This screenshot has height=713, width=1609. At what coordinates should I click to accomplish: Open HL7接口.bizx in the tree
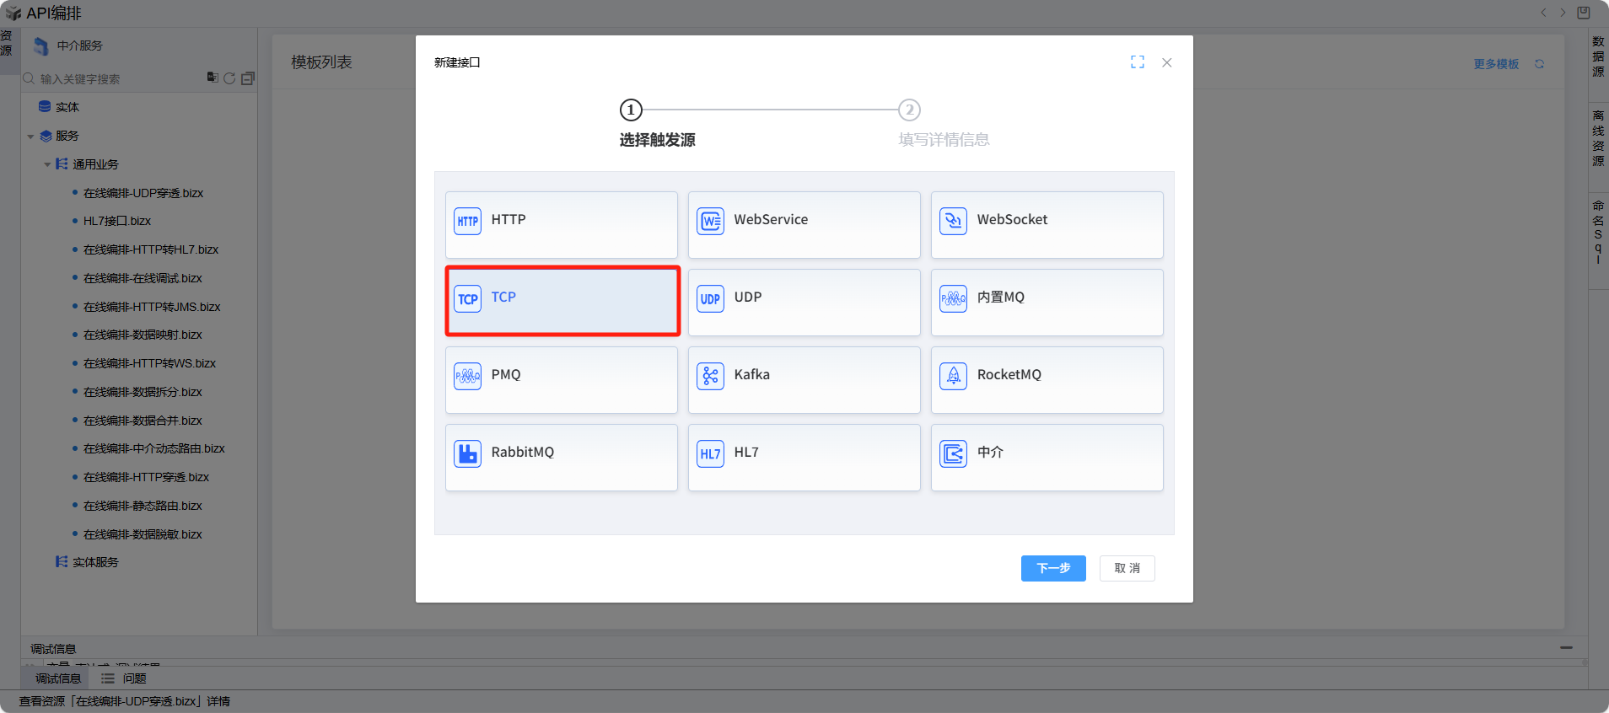(116, 221)
